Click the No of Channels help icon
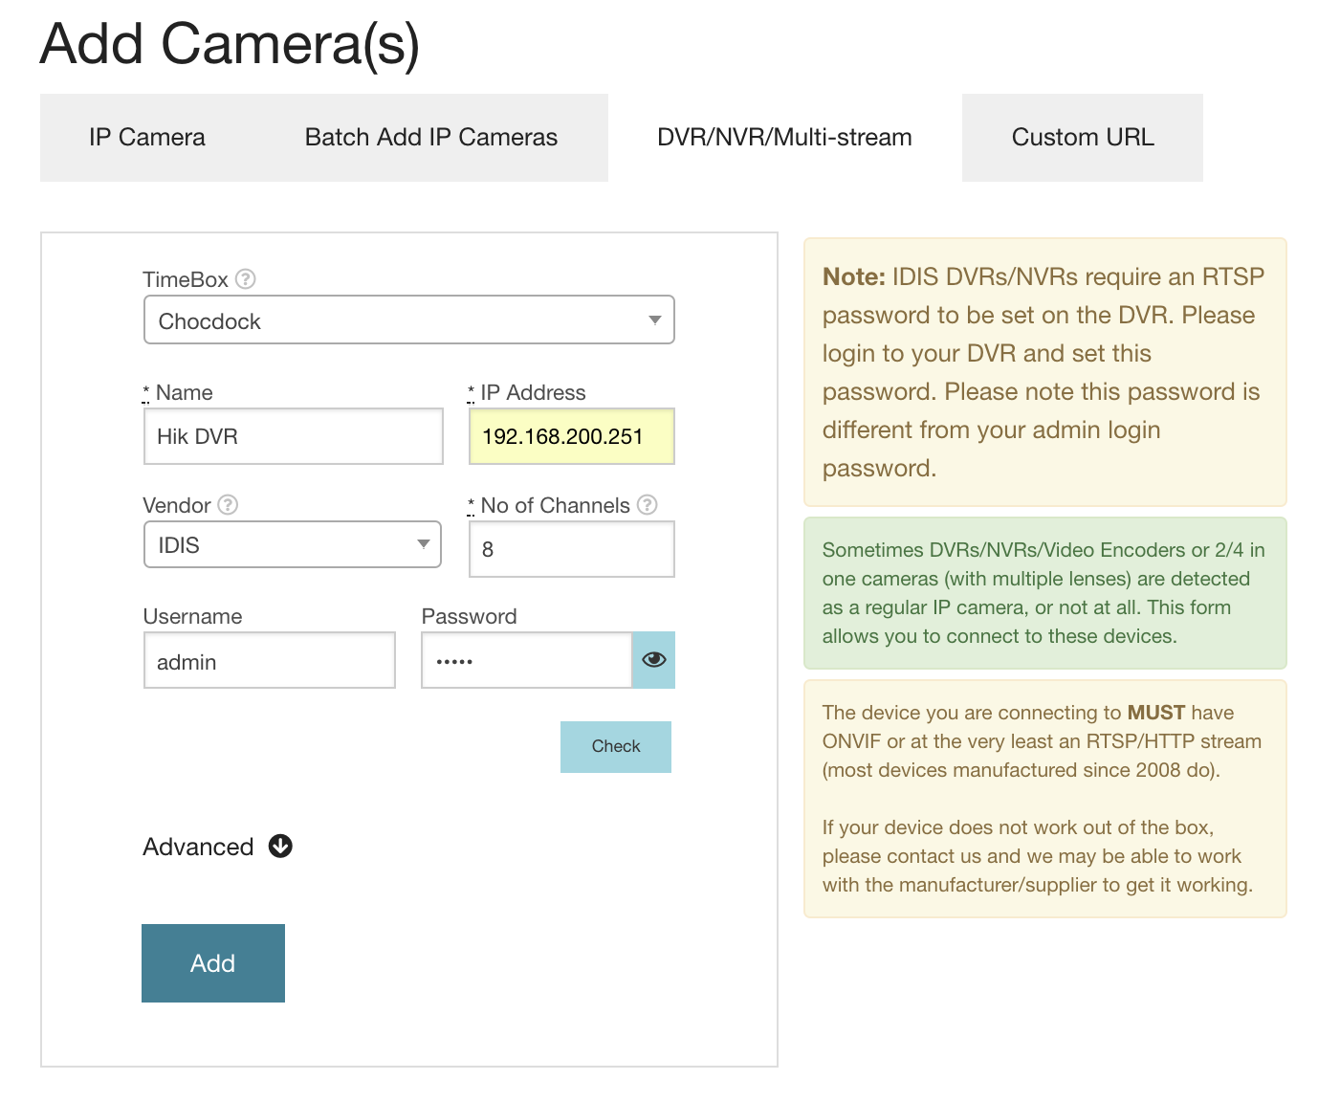Viewport: 1318px width, 1102px height. (648, 505)
